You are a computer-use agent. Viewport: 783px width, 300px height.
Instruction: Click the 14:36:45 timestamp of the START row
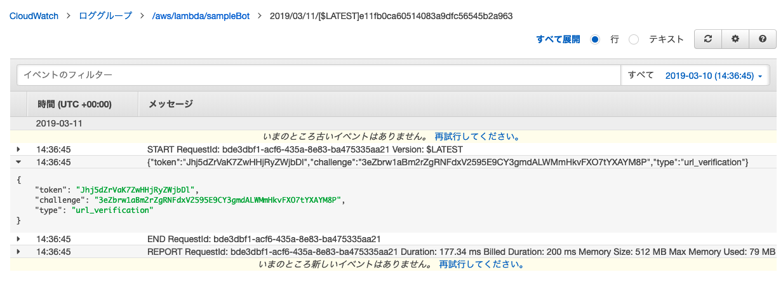53,149
